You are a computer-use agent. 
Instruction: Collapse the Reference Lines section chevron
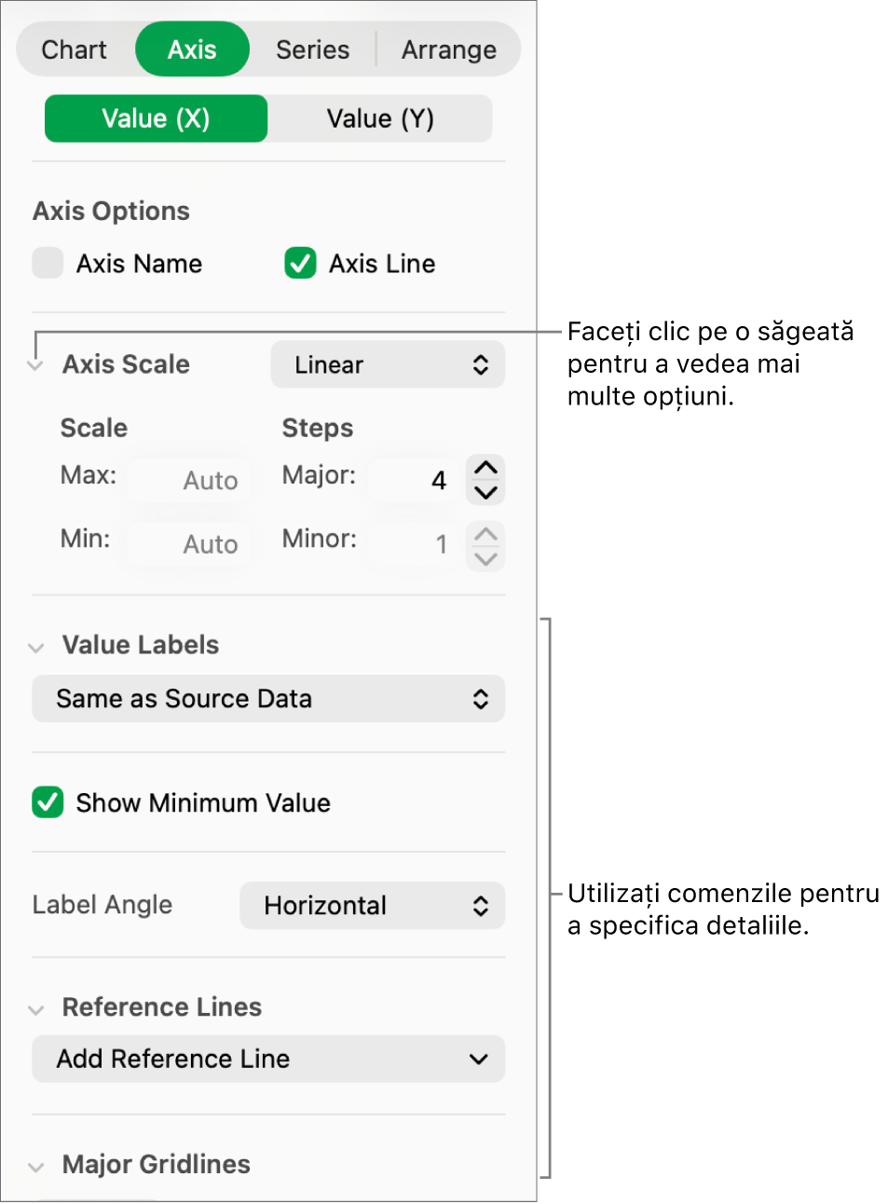36,1009
